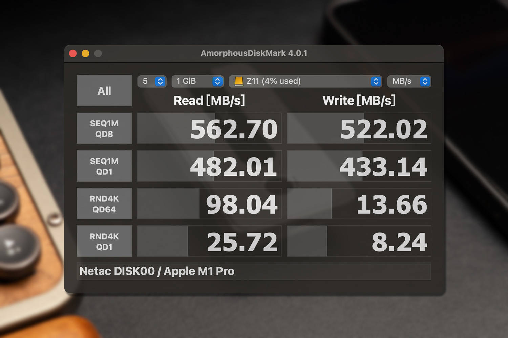Click the blue stepper arrows beside 5

(x=160, y=81)
